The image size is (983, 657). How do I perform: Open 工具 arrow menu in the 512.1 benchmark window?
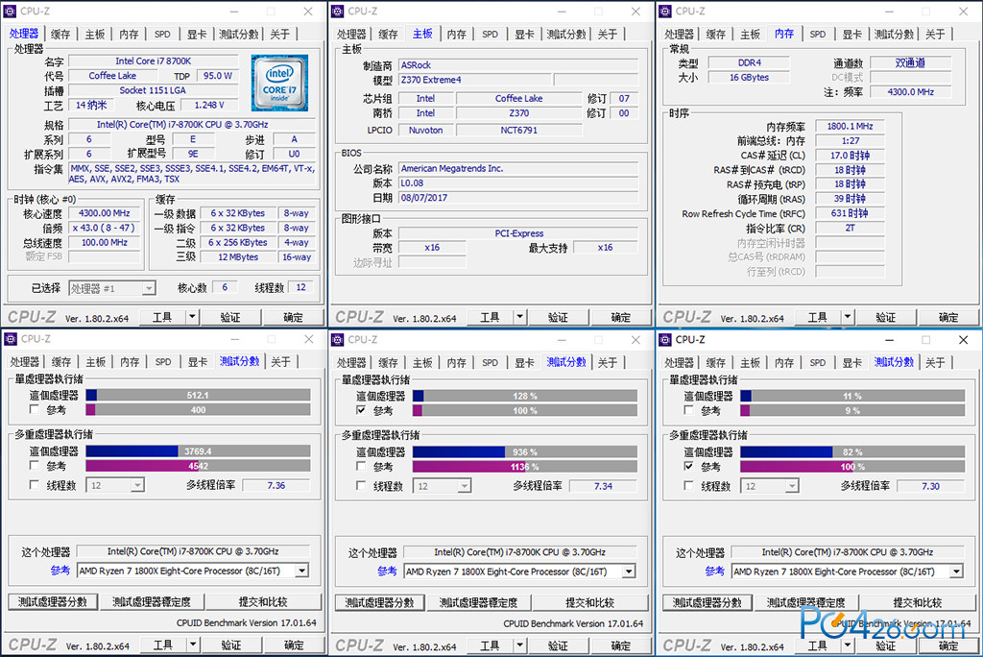(193, 645)
